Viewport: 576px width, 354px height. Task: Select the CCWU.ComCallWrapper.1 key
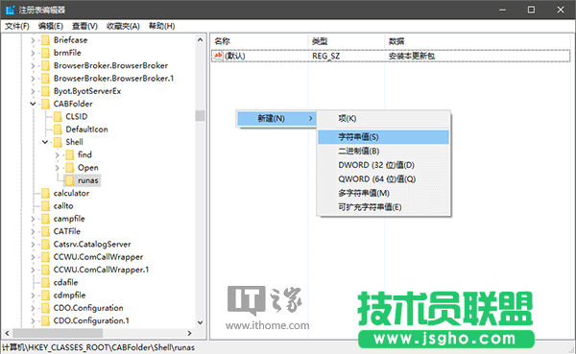click(101, 270)
